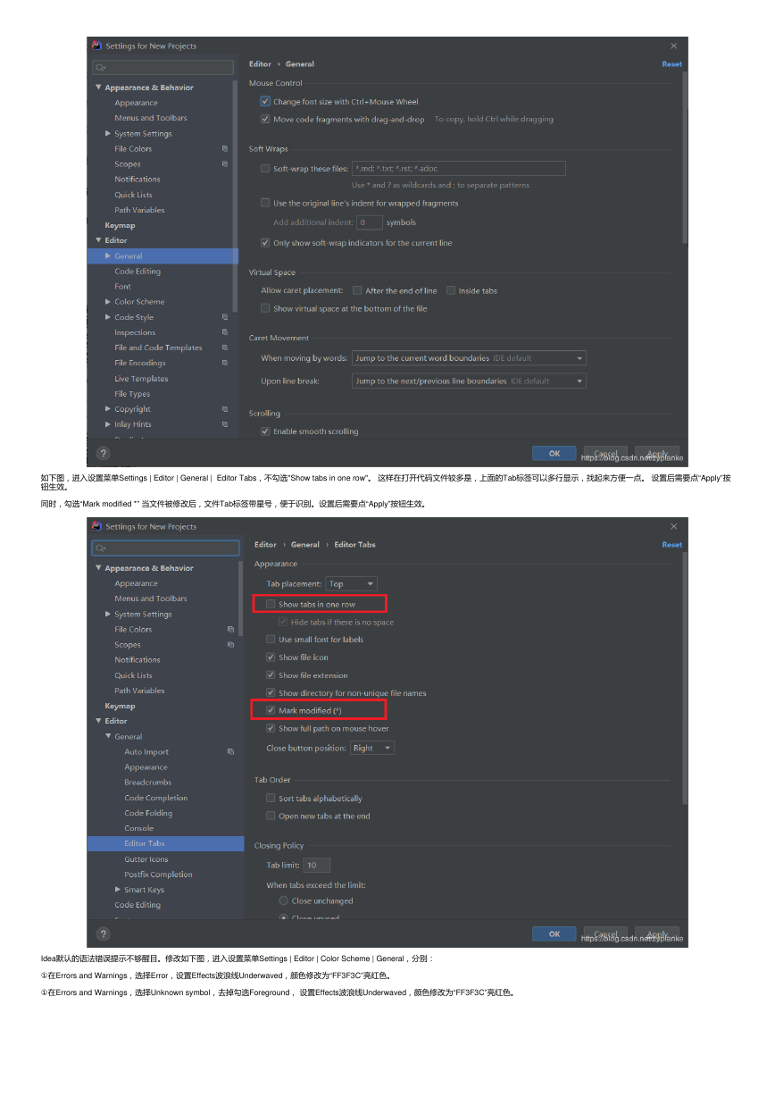Click OK in the Editor Tabs dialog
This screenshot has width=775, height=1097.
(x=554, y=934)
